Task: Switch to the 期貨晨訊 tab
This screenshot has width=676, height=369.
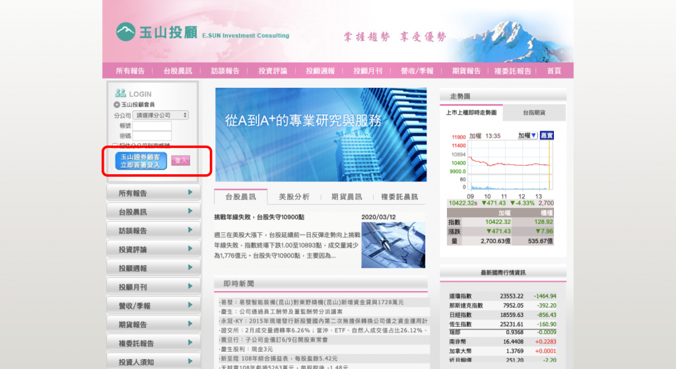Action: click(x=347, y=197)
